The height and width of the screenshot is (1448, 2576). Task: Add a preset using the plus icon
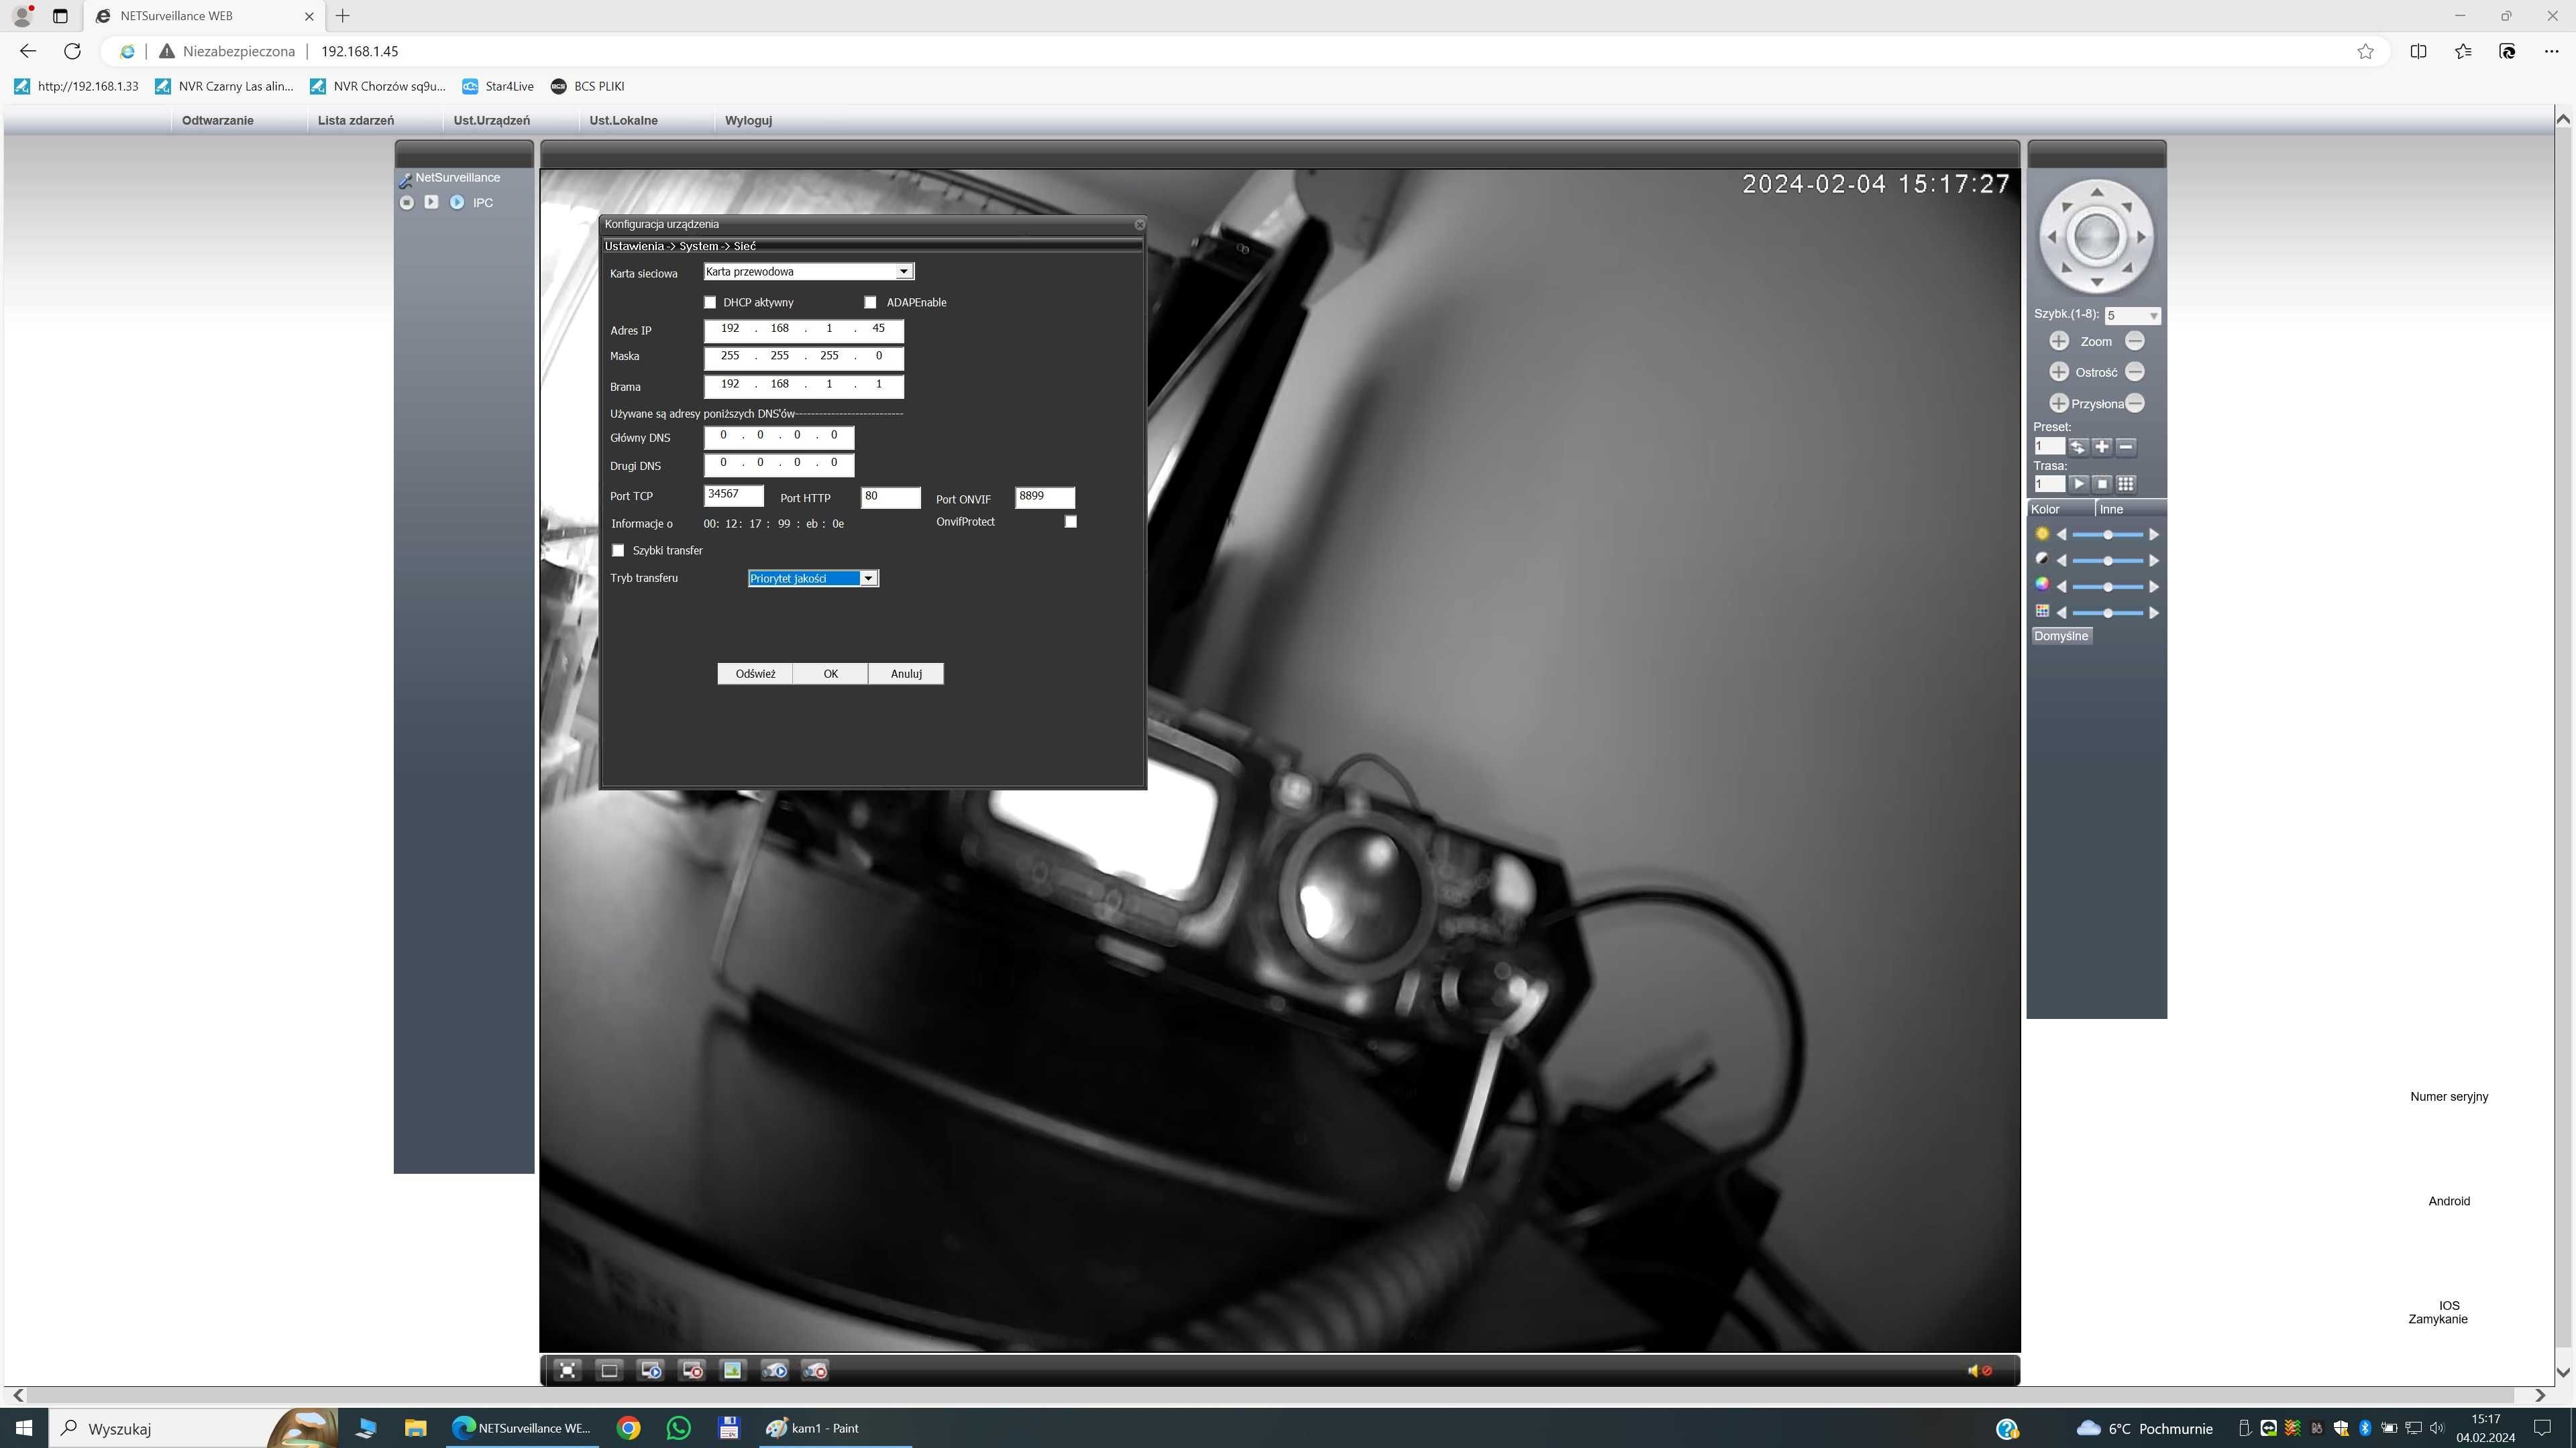[2102, 446]
